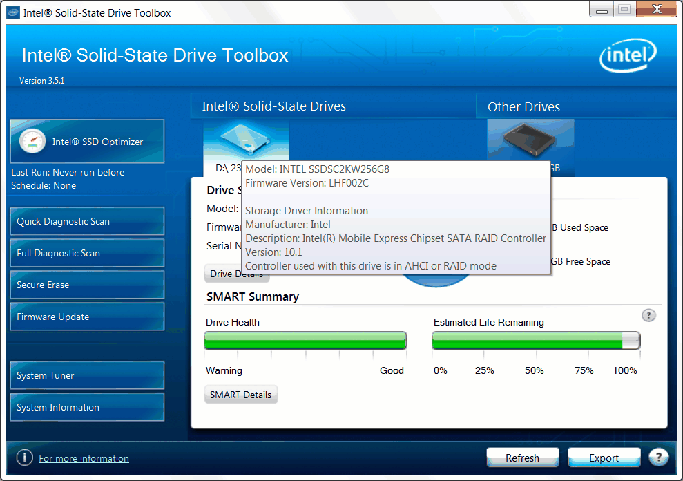Follow the For more information link
This screenshot has height=481, width=683.
click(x=84, y=458)
